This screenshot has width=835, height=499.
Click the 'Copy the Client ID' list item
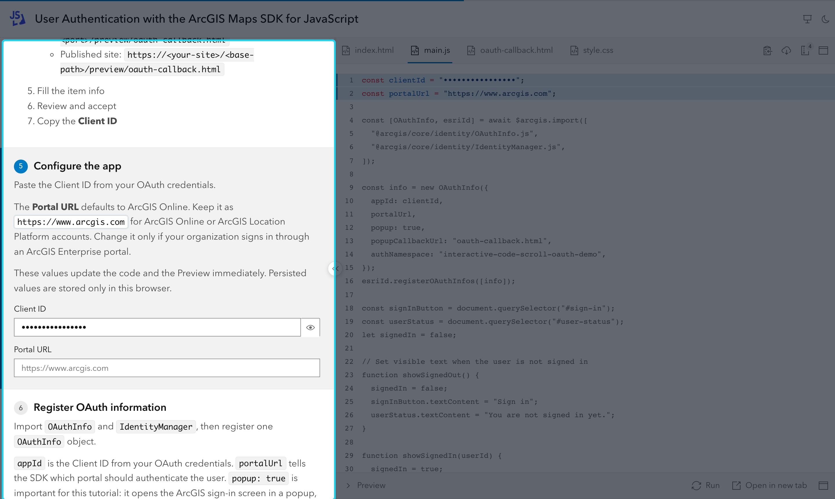[x=77, y=121]
